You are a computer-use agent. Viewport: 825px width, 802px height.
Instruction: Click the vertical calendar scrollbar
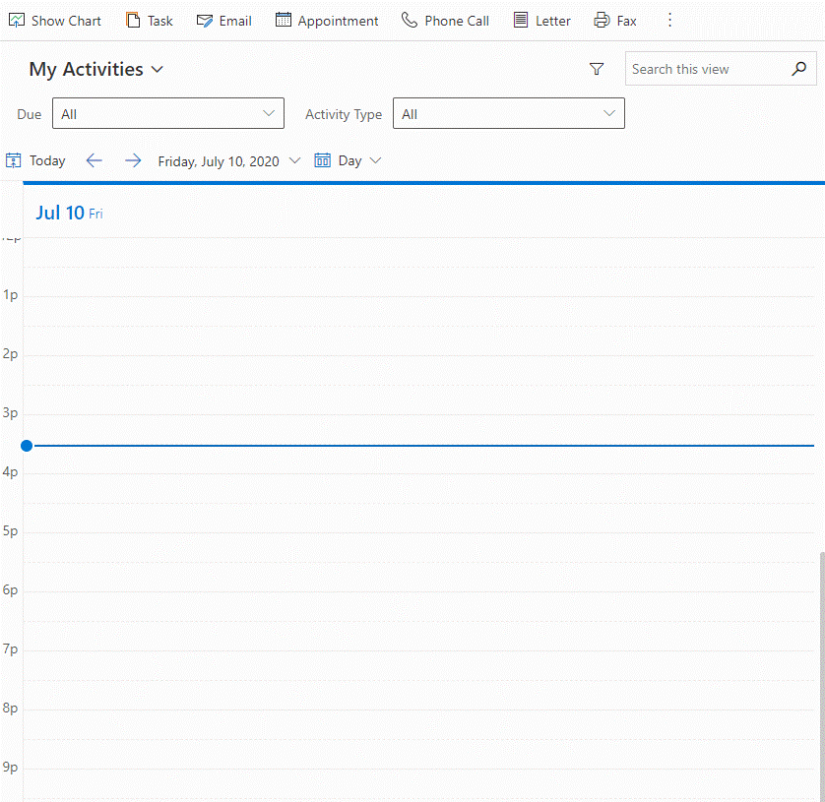[x=821, y=669]
